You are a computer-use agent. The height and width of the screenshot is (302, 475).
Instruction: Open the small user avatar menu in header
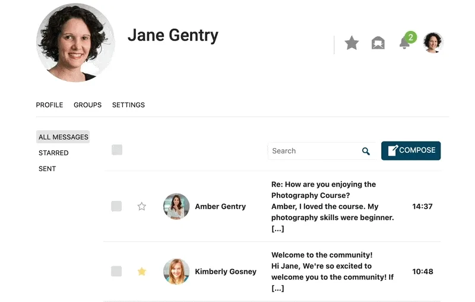(x=433, y=43)
